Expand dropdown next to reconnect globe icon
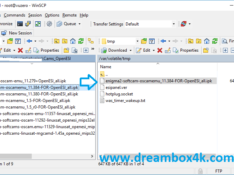This screenshot has height=175, width=234. pyautogui.click(x=190, y=24)
